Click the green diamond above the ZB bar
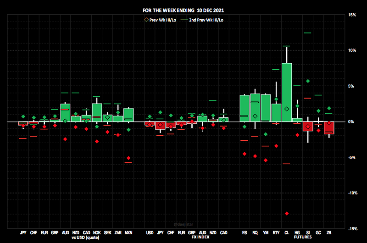Viewport: 367px width, 243px height. click(329, 108)
